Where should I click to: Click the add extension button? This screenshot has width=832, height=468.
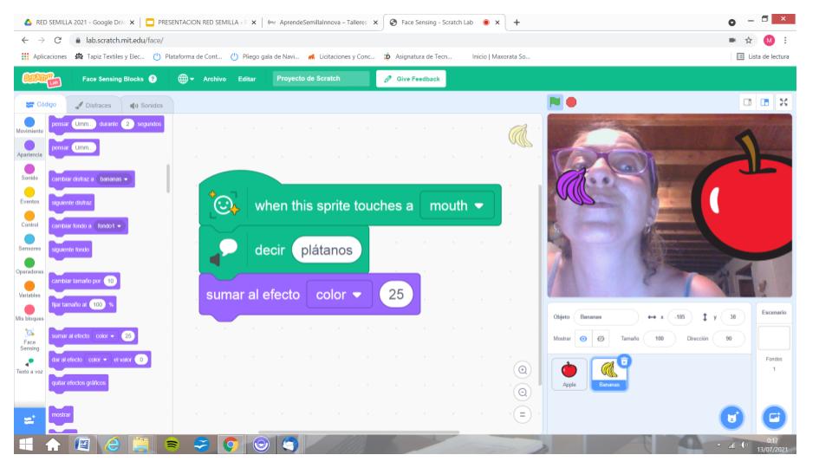pyautogui.click(x=29, y=419)
